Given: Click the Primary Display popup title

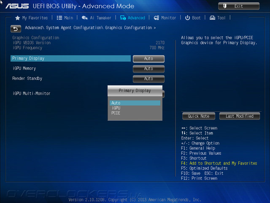Looking at the screenshot, I should pos(135,91).
